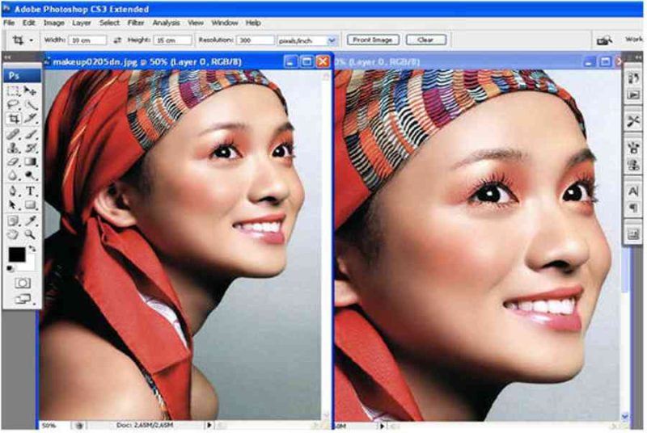Screen dimensions: 647x433
Task: Select the Eraser tool
Action: click(x=14, y=162)
